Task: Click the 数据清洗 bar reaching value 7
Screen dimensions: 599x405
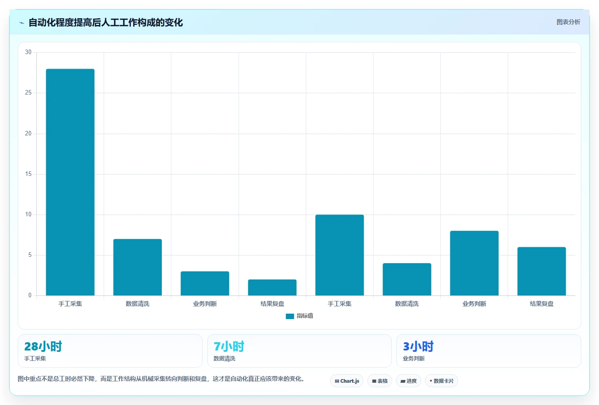Action: click(137, 267)
